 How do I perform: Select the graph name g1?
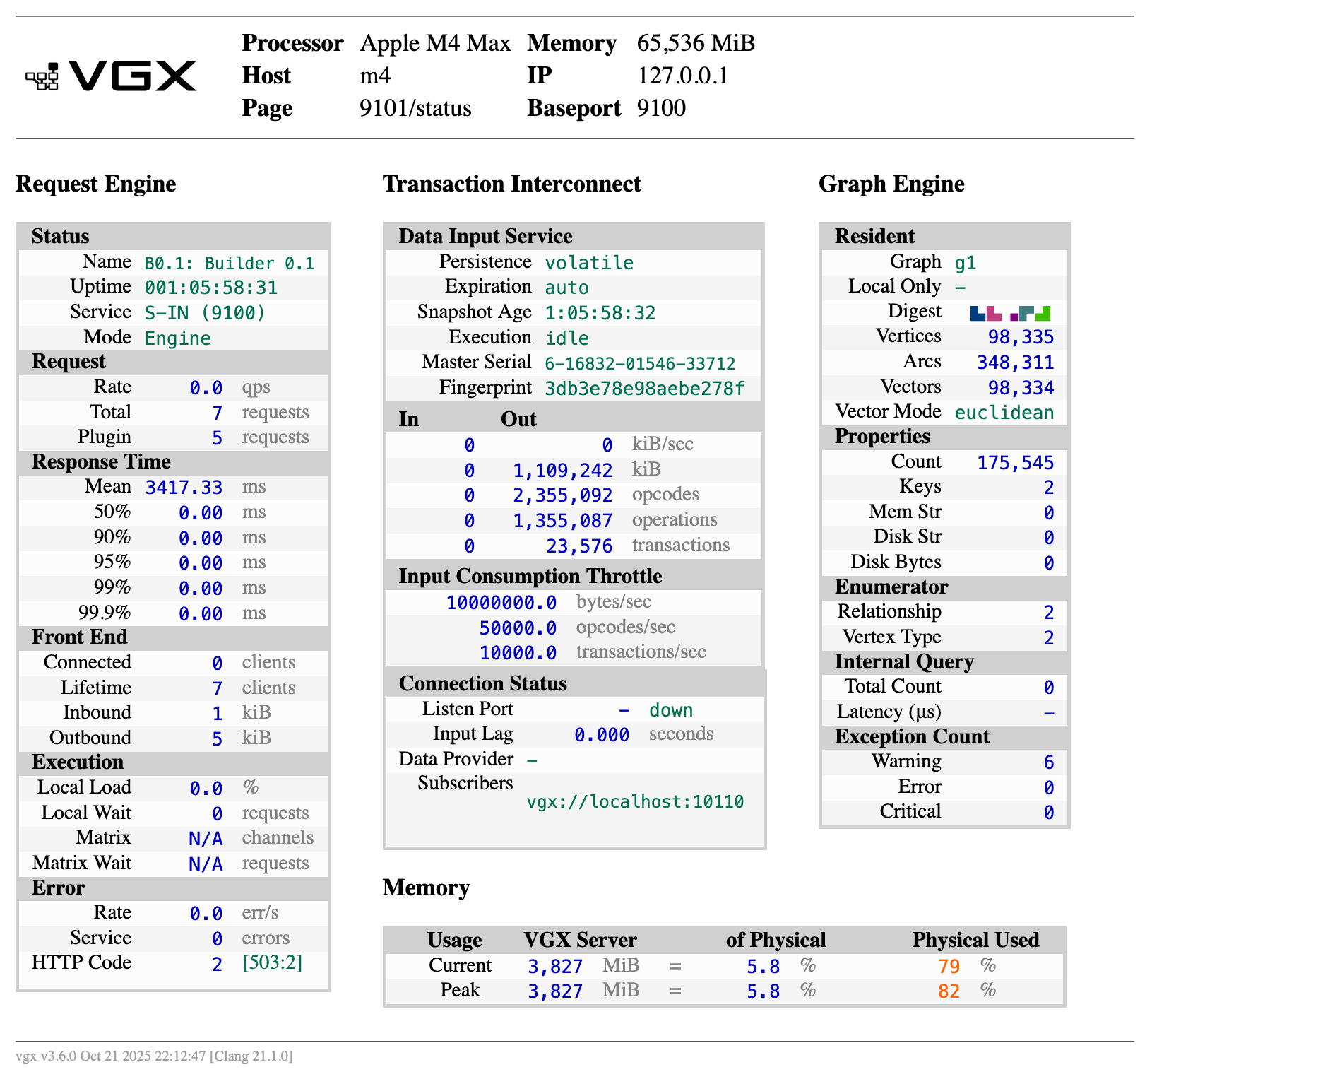pyautogui.click(x=965, y=263)
